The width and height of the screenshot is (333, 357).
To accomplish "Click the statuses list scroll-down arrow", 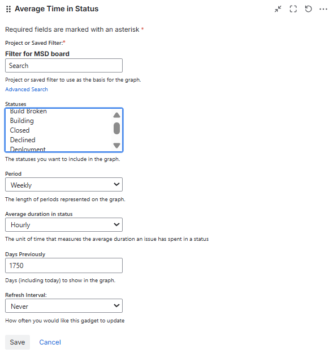I will pyautogui.click(x=116, y=145).
